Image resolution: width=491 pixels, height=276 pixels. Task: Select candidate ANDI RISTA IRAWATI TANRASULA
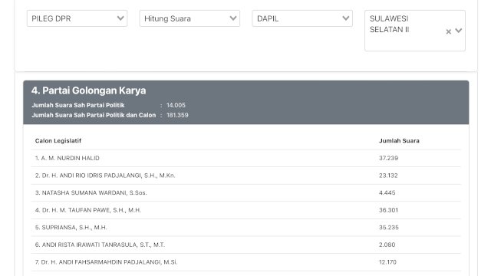point(100,245)
